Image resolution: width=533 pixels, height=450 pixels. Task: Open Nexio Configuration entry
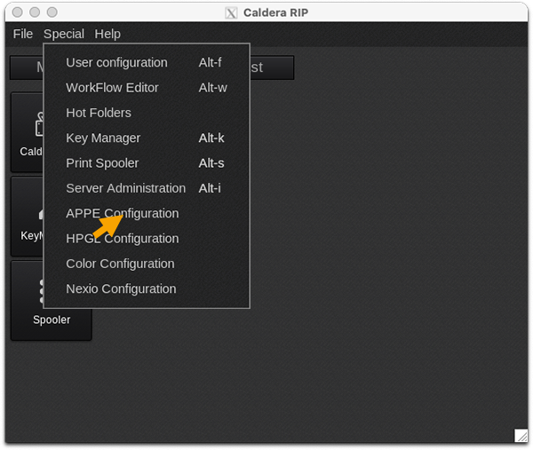[147, 288]
